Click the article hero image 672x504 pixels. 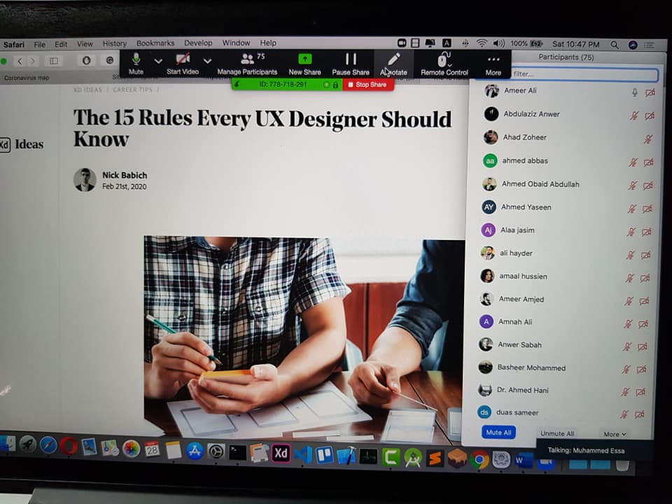(304, 339)
